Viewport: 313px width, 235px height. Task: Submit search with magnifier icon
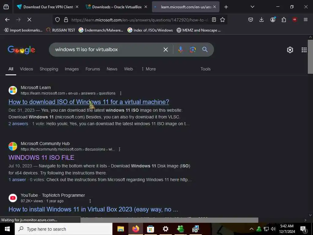pos(205,50)
